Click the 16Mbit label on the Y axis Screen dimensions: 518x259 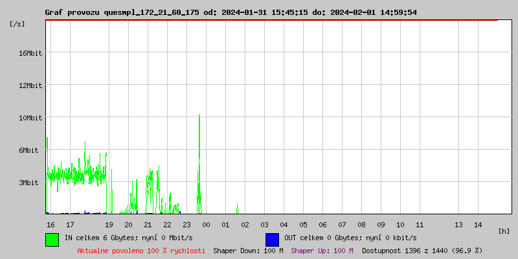(x=30, y=53)
